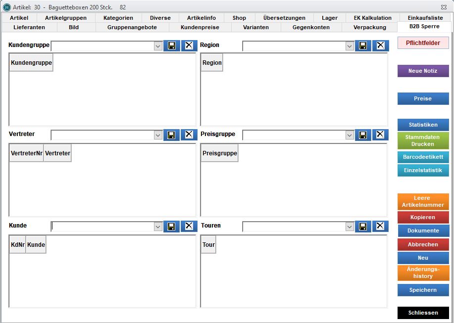Open the Region dropdown arrow

pos(350,46)
